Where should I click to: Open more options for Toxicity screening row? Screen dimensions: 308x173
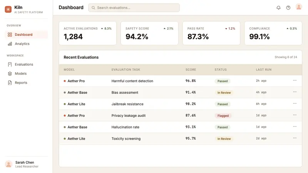point(295,138)
